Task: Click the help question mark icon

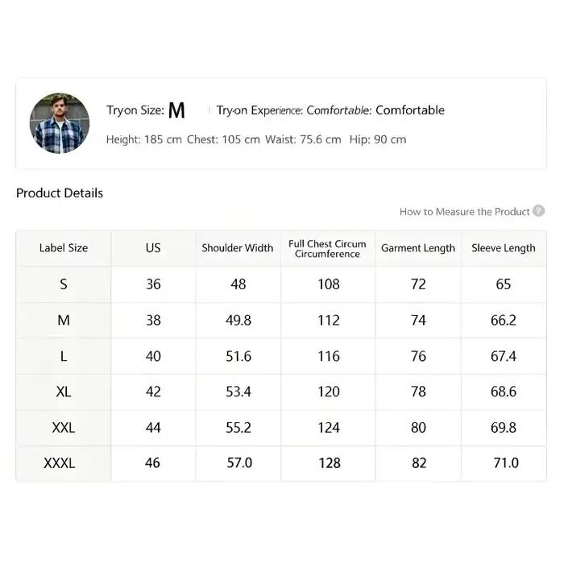Action: [x=538, y=211]
